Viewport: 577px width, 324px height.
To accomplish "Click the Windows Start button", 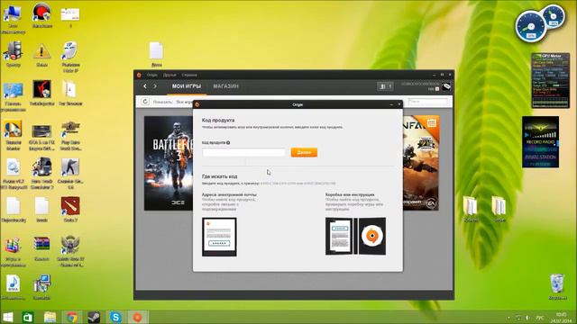I will 8,317.
